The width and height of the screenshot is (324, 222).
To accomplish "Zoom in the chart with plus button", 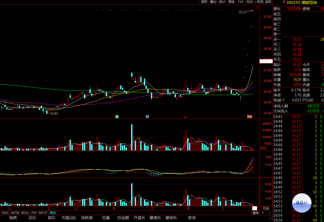I will coord(263,213).
